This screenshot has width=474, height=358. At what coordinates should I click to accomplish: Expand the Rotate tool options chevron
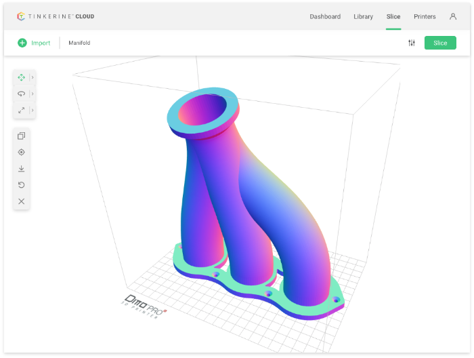pos(33,94)
